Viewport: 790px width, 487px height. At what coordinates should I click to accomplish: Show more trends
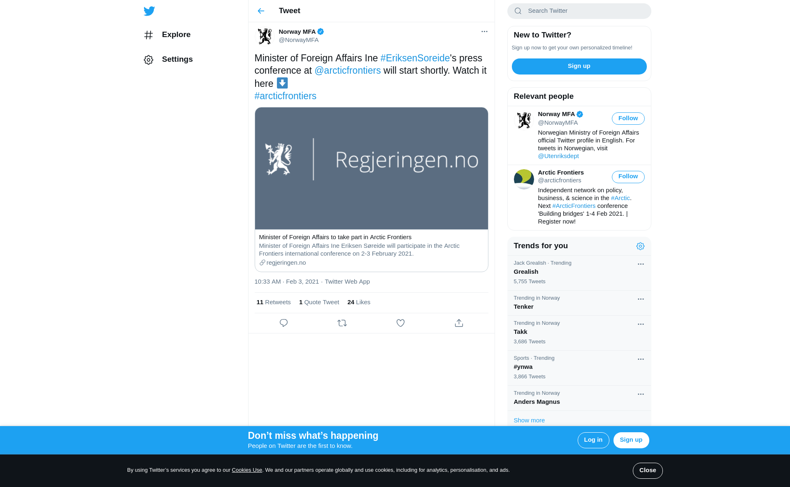coord(529,420)
